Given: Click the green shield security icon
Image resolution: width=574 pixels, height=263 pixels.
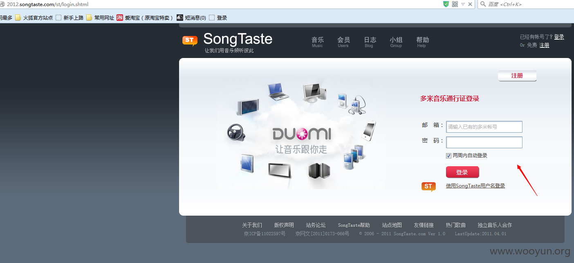Looking at the screenshot, I should pyautogui.click(x=446, y=4).
